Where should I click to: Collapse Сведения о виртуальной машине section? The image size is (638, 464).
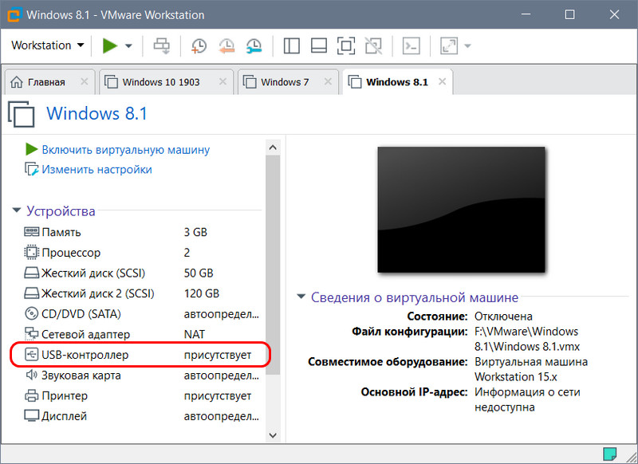coord(301,297)
